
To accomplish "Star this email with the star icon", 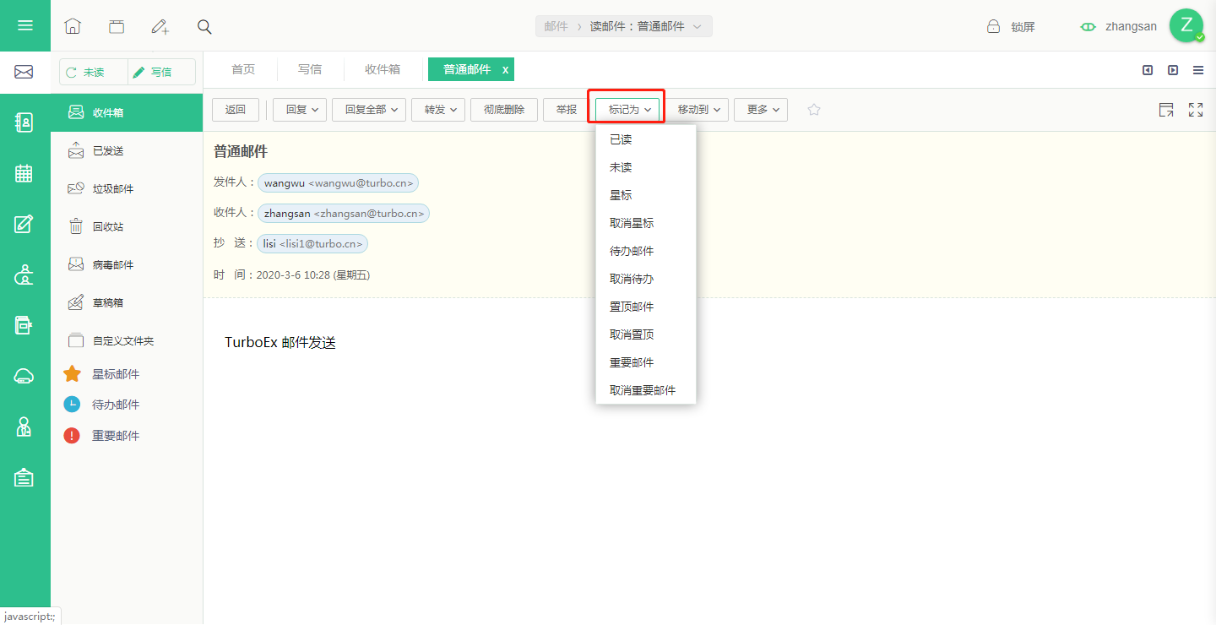I will (814, 110).
